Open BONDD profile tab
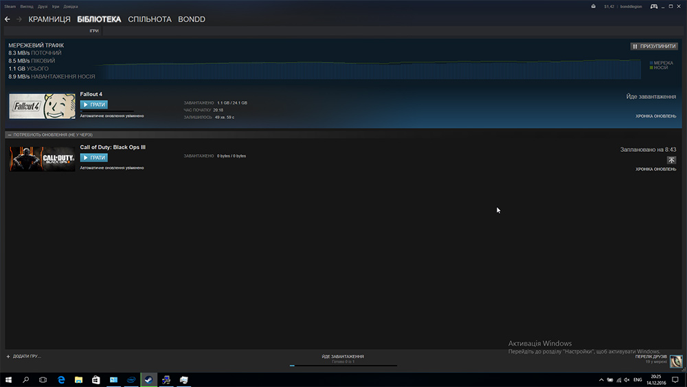 192,19
